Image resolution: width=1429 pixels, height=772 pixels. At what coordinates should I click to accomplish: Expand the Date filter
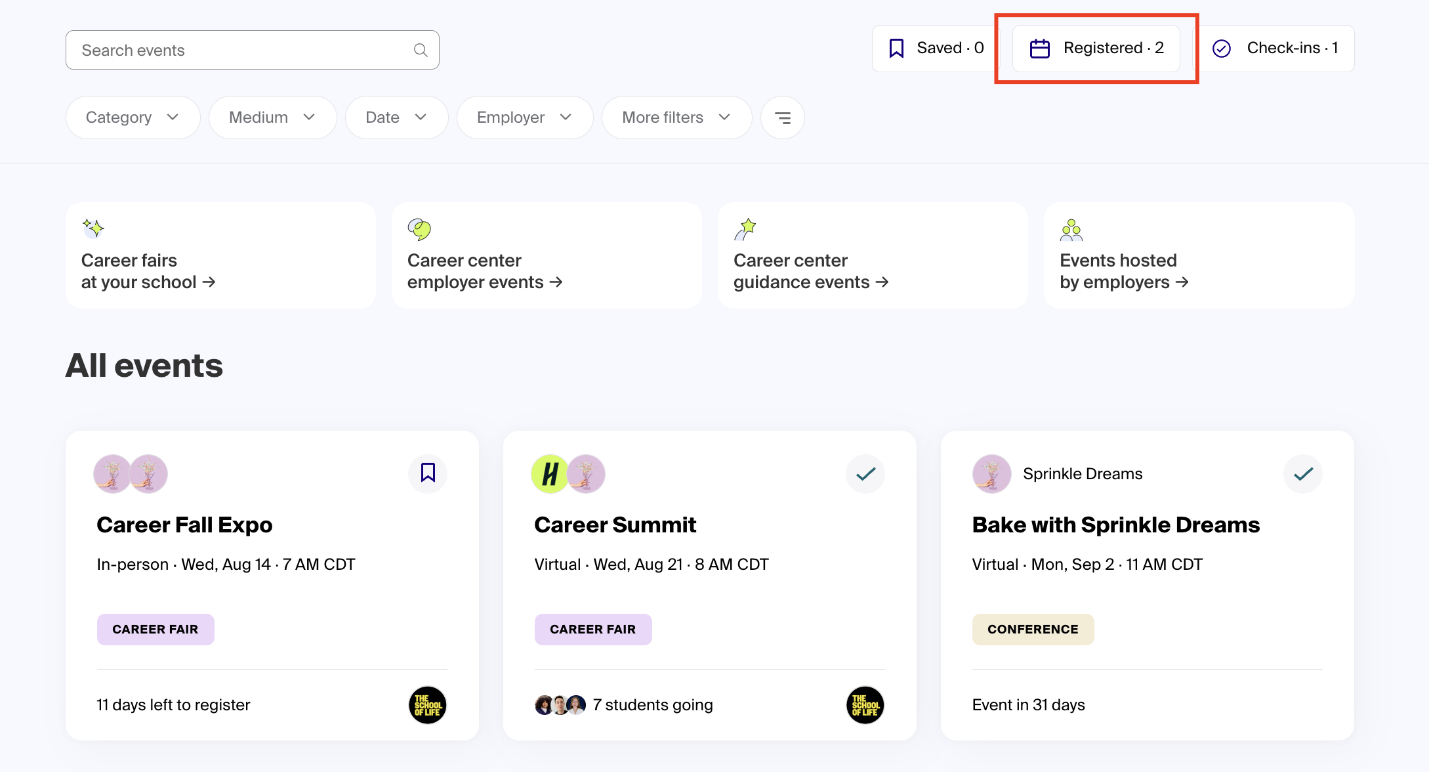(396, 117)
